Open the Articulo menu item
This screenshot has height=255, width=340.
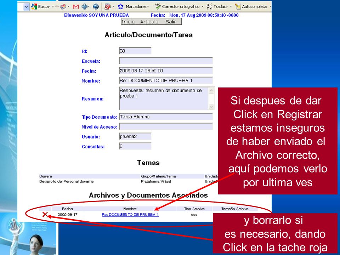[x=149, y=22]
